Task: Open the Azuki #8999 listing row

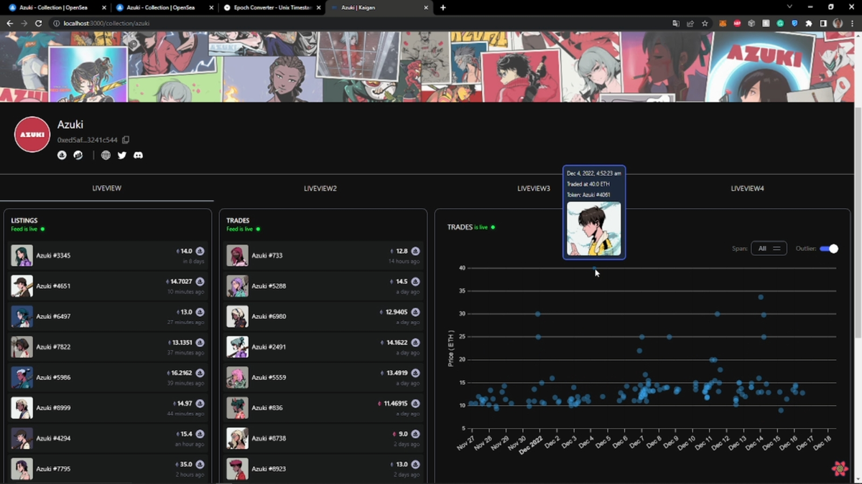Action: pyautogui.click(x=108, y=408)
